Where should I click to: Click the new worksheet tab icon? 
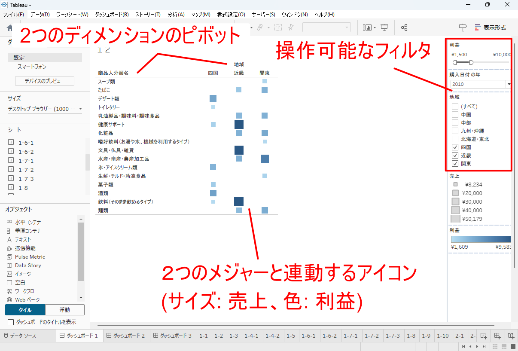(x=484, y=336)
